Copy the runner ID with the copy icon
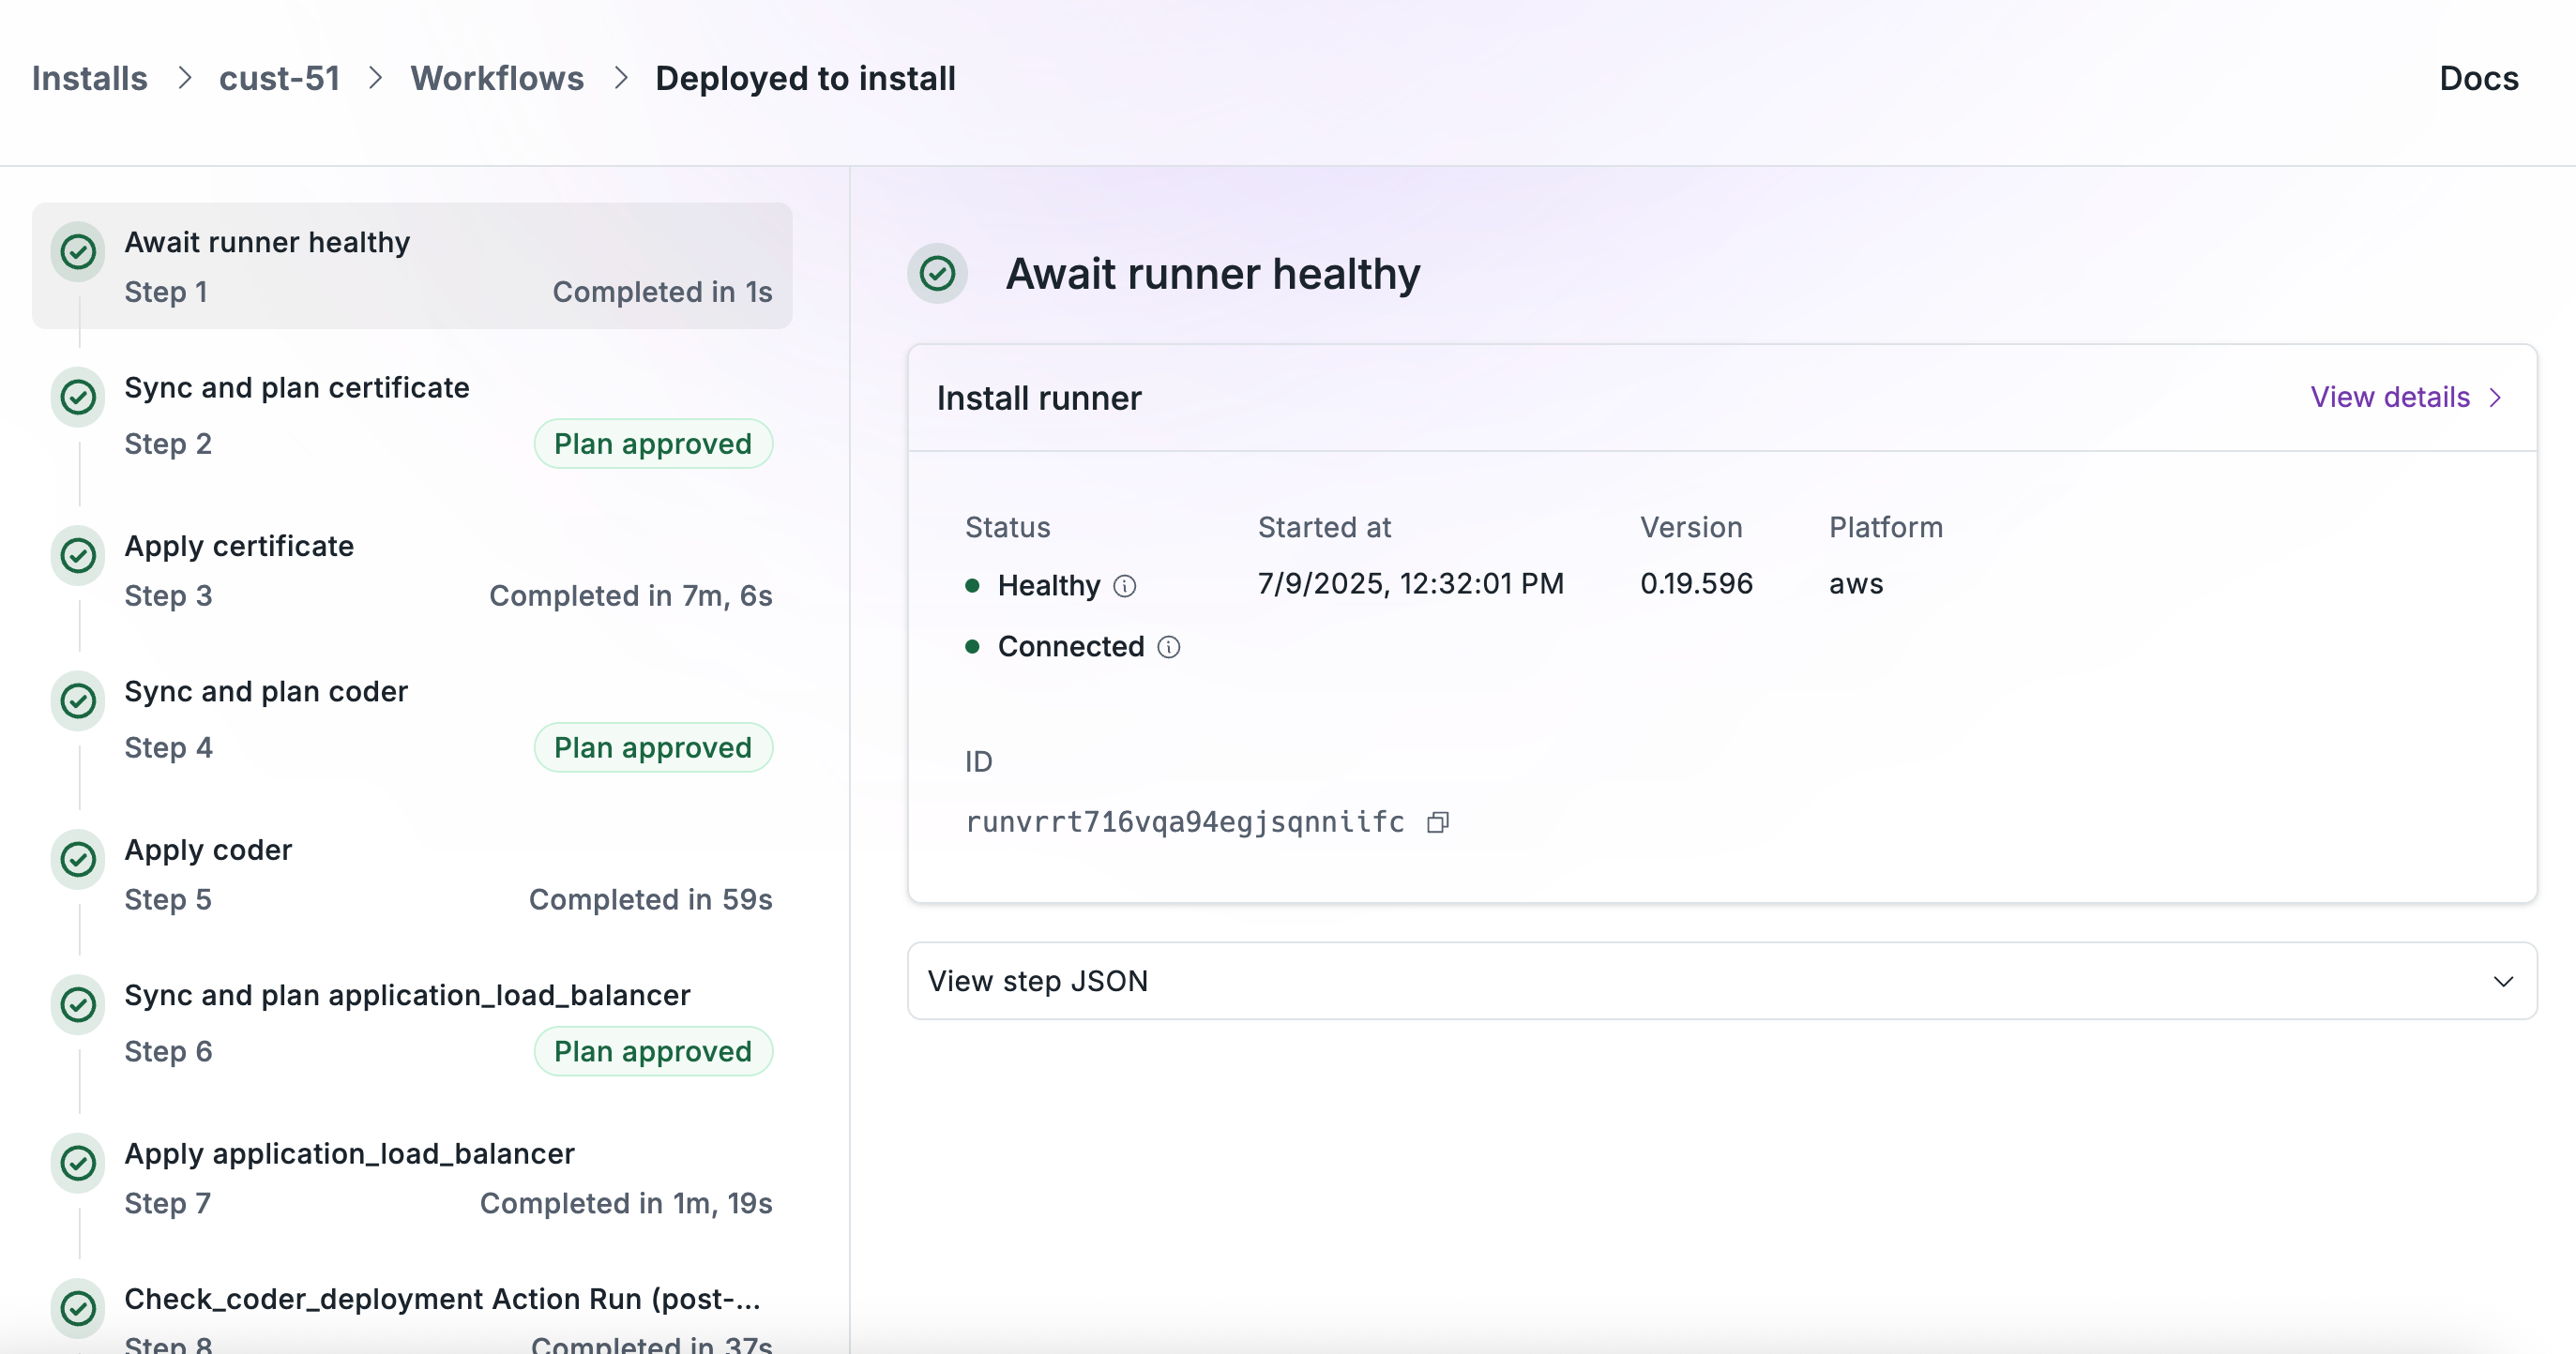This screenshot has height=1354, width=2576. click(1438, 822)
